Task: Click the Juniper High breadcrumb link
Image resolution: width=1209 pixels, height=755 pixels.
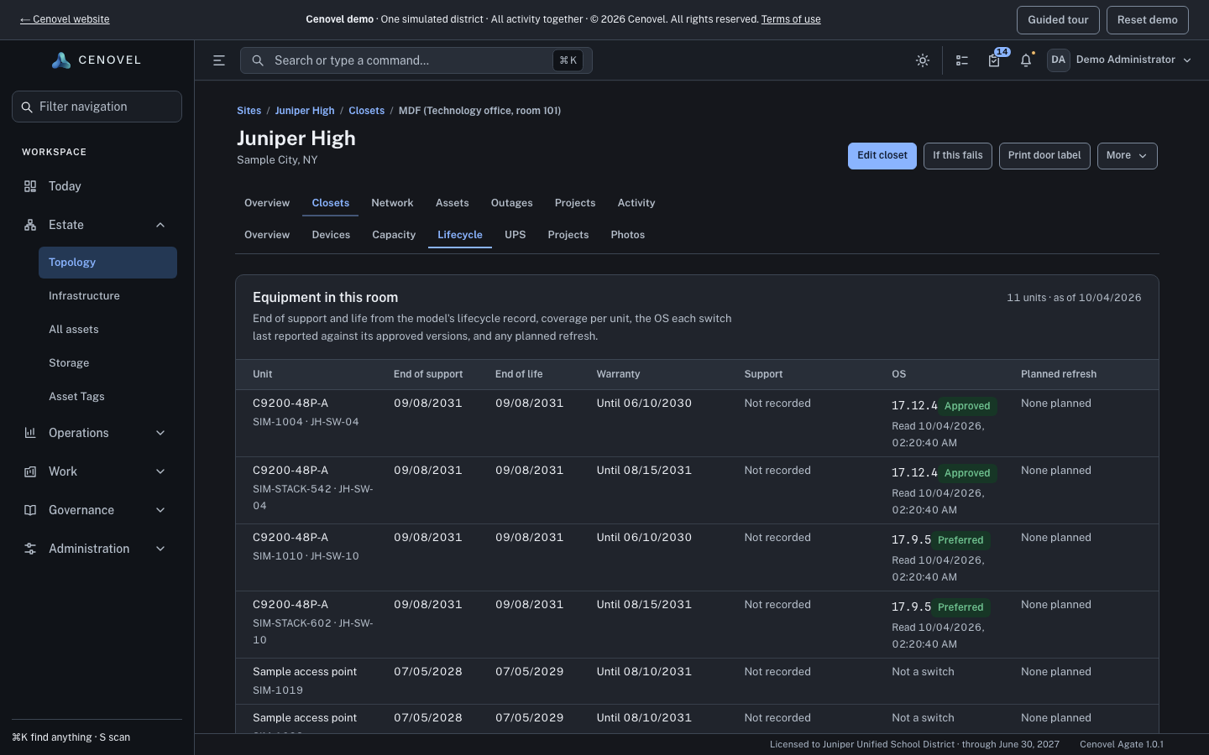Action: tap(305, 111)
